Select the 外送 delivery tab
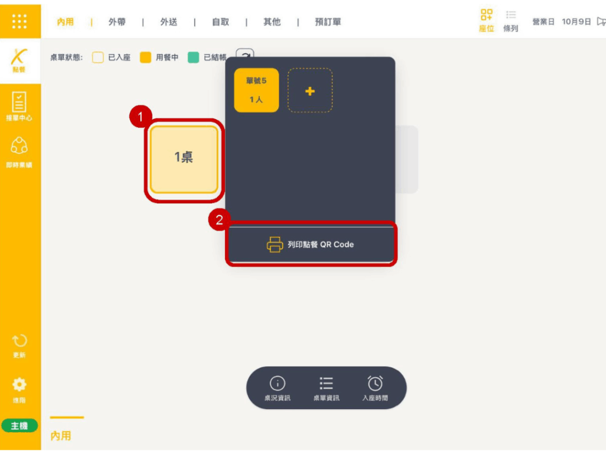606x454 pixels. point(169,22)
